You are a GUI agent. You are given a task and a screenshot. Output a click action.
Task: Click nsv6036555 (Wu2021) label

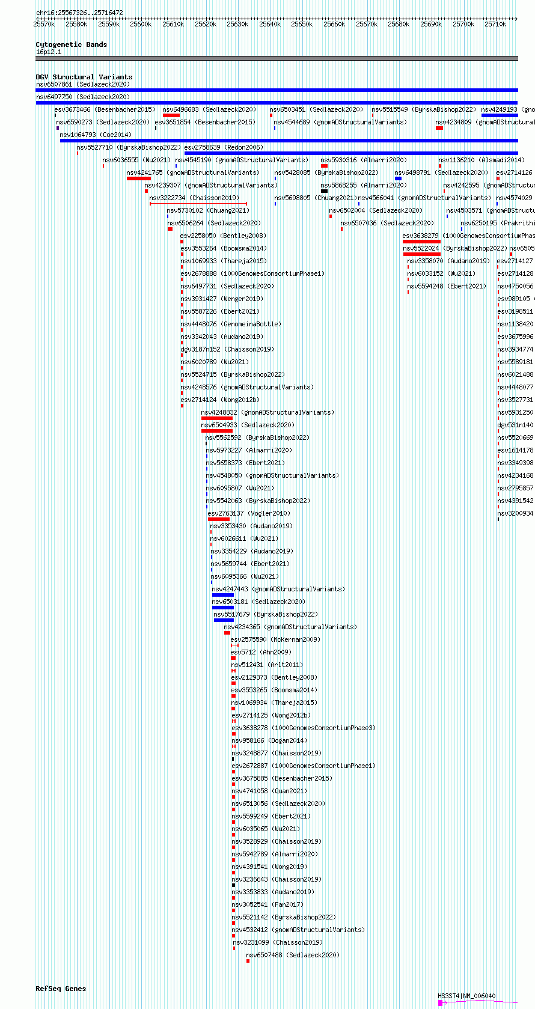(x=136, y=160)
